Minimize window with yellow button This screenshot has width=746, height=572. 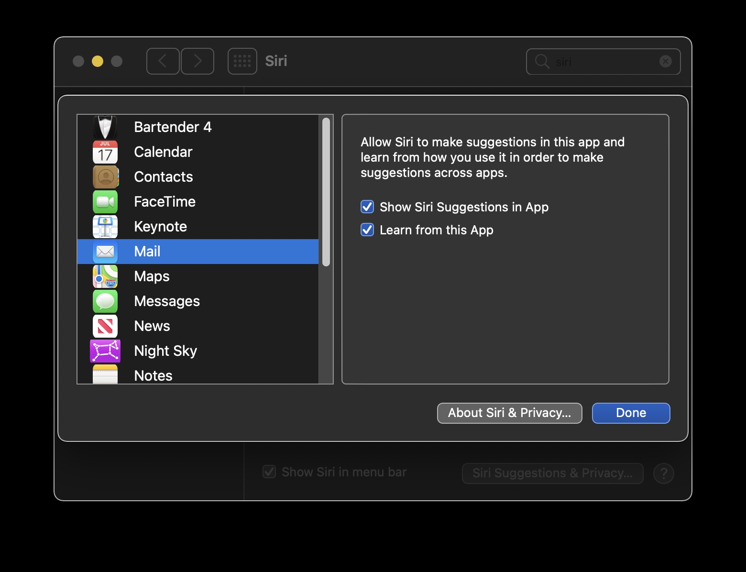[98, 61]
